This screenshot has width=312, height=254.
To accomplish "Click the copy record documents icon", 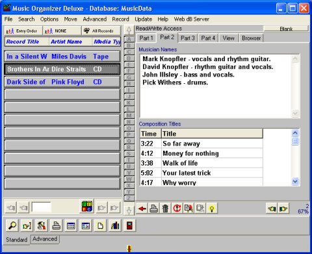I will pyautogui.click(x=188, y=209).
